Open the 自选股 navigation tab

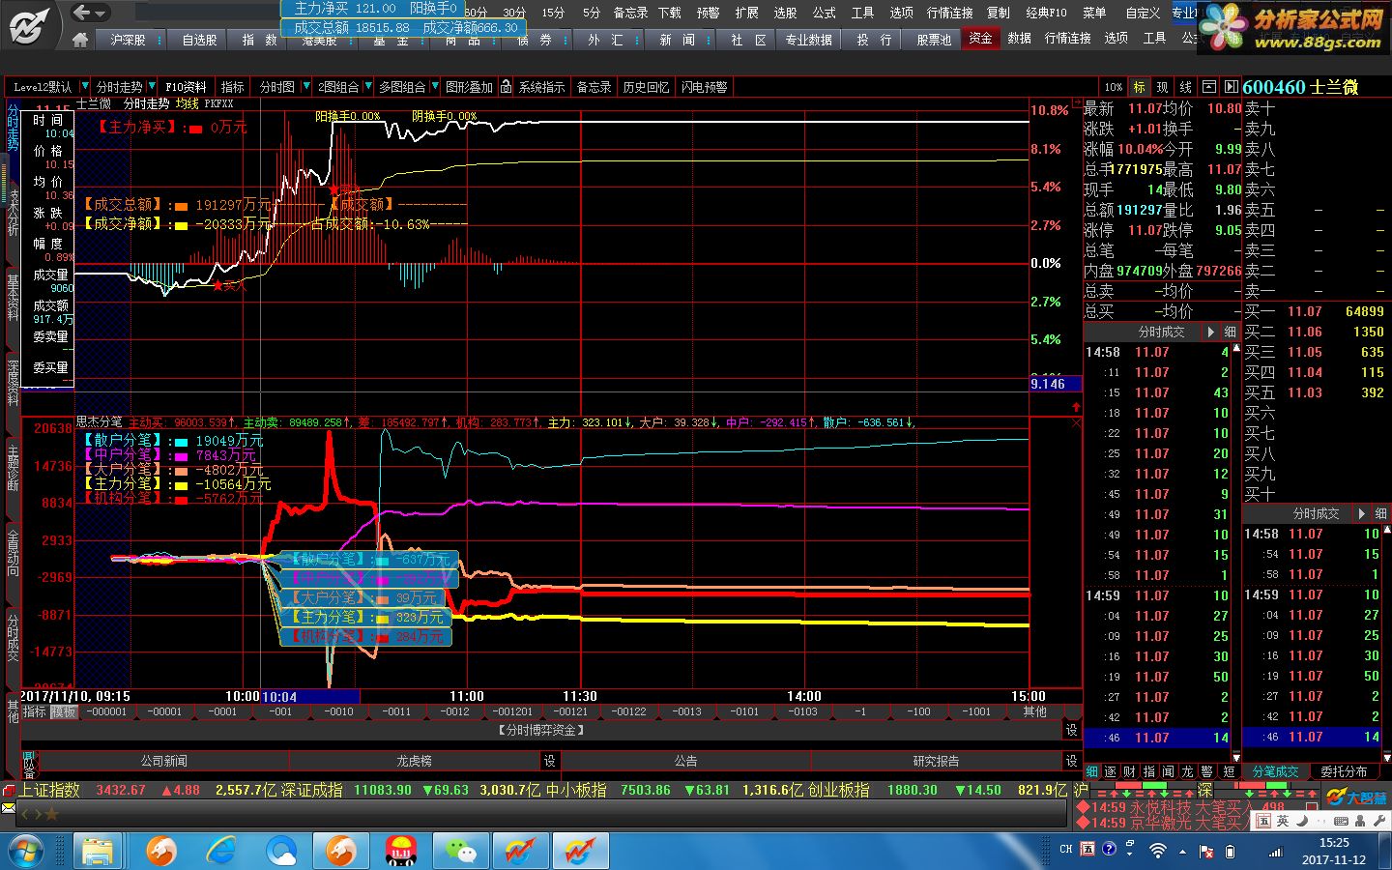pos(199,40)
